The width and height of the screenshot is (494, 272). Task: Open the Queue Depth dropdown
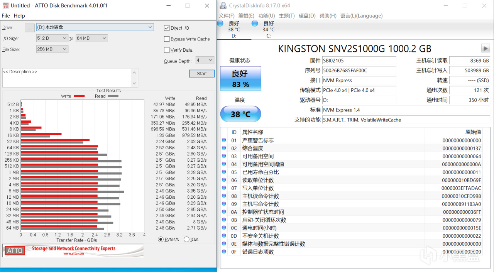point(205,60)
